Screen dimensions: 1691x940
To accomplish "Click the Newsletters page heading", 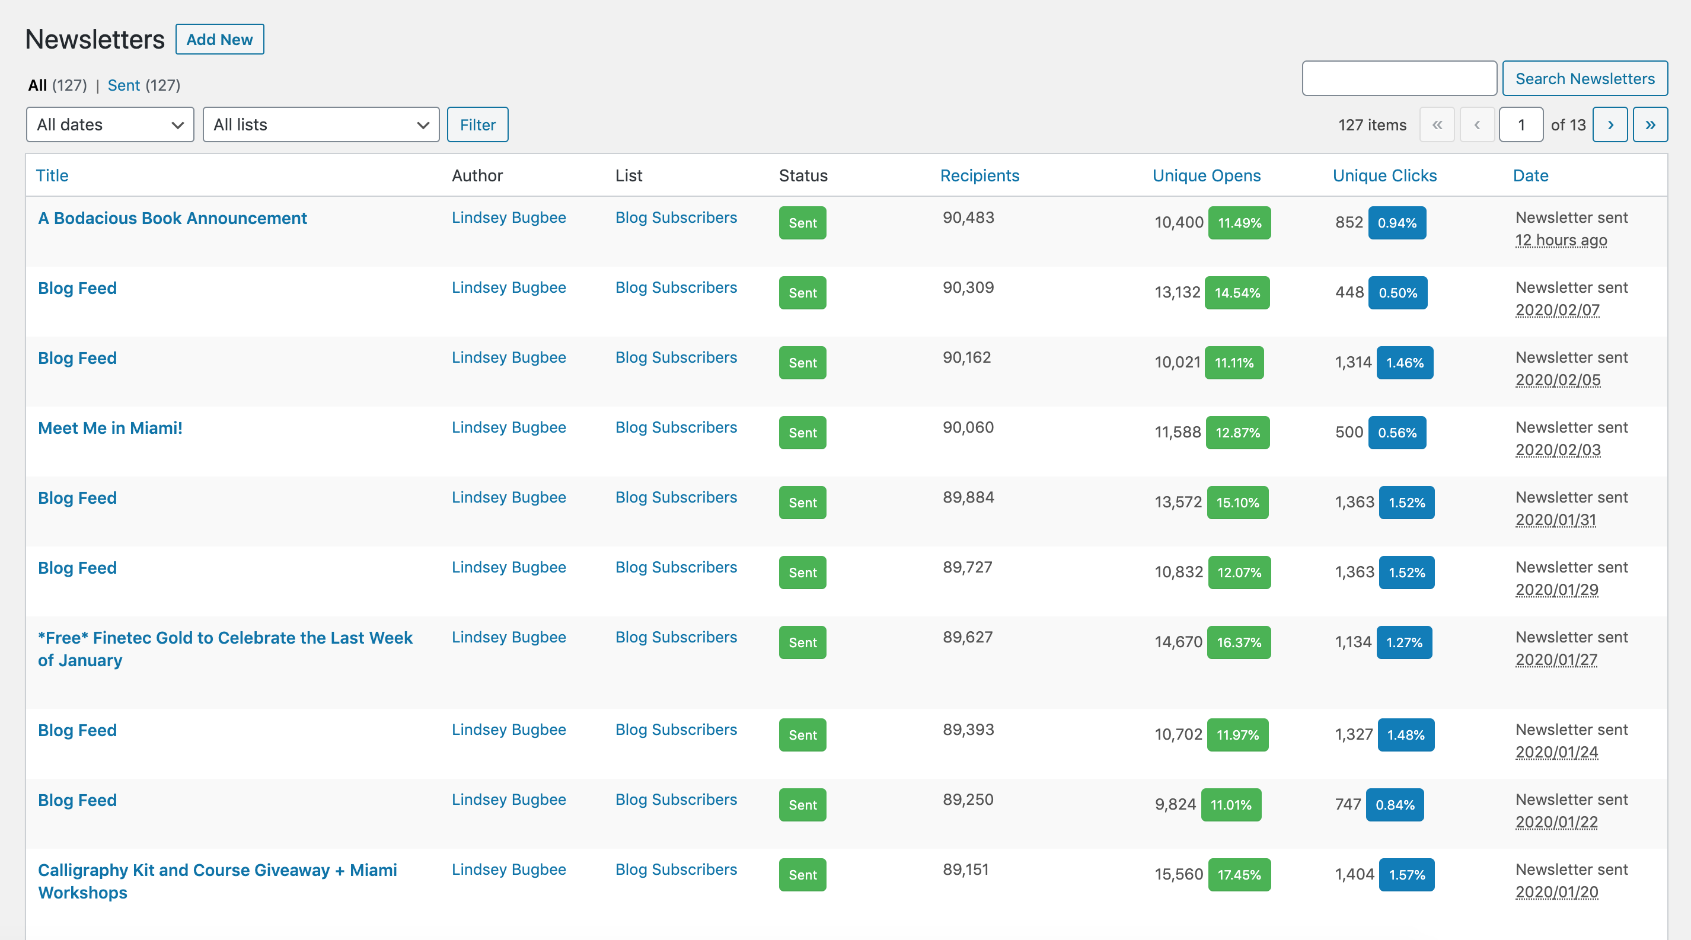I will click(95, 39).
